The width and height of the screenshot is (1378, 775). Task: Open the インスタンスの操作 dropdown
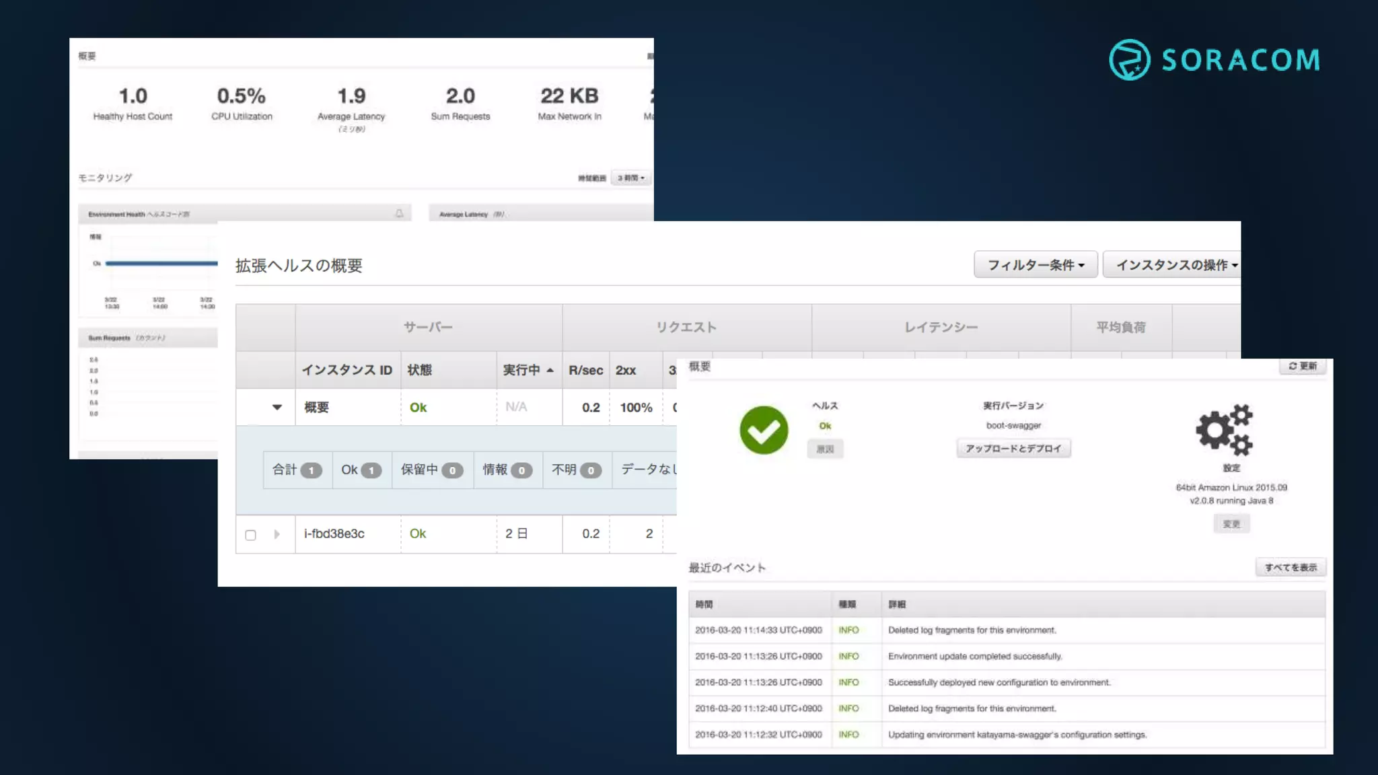(1174, 264)
